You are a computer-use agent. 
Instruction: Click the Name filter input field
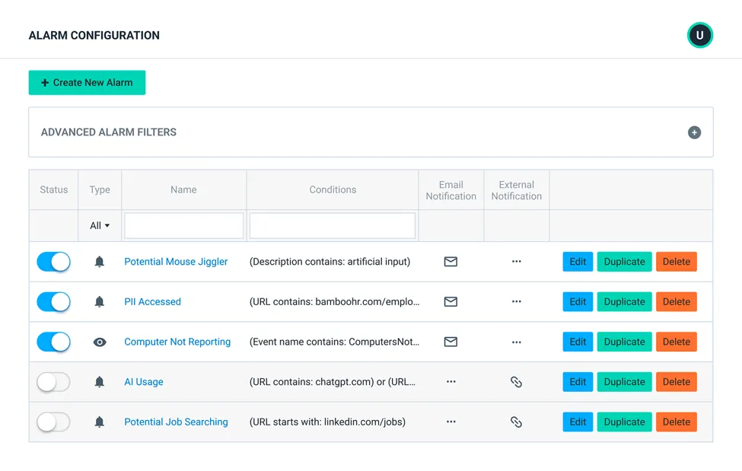coord(183,226)
